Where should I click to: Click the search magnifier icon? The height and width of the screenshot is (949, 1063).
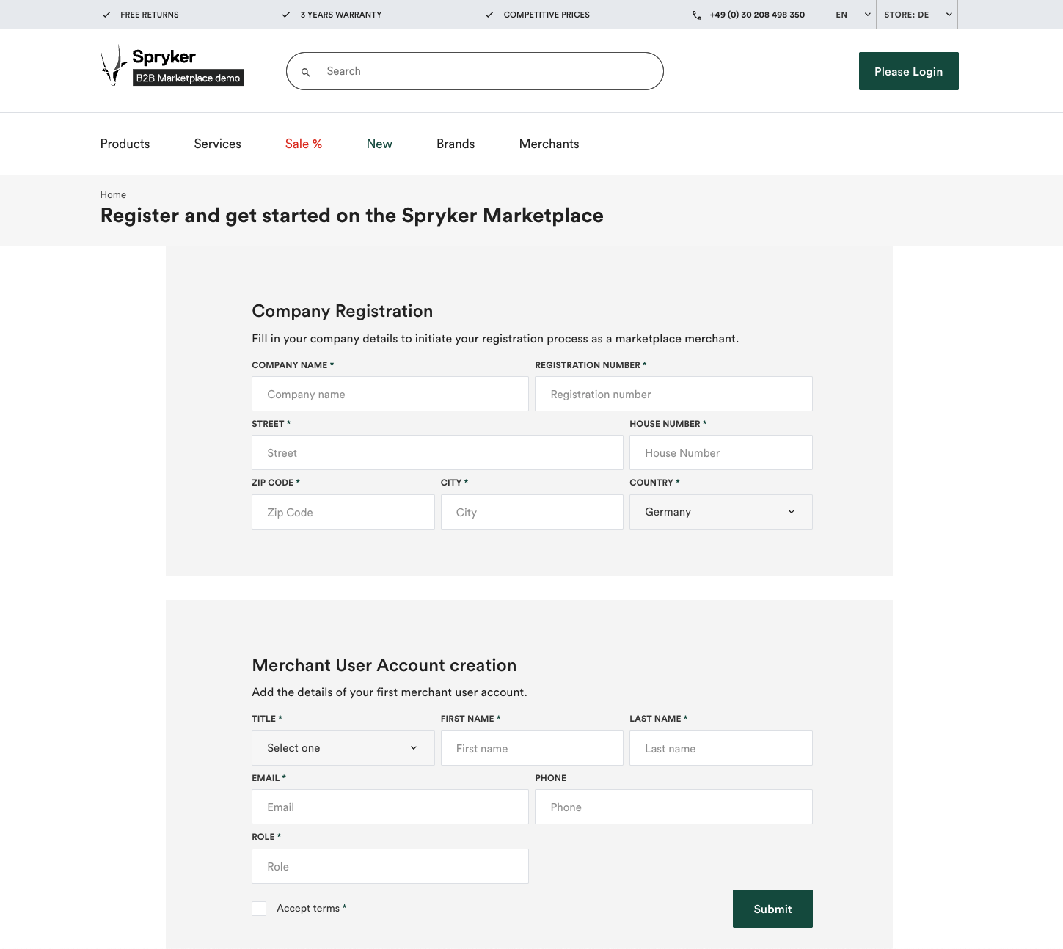point(306,71)
